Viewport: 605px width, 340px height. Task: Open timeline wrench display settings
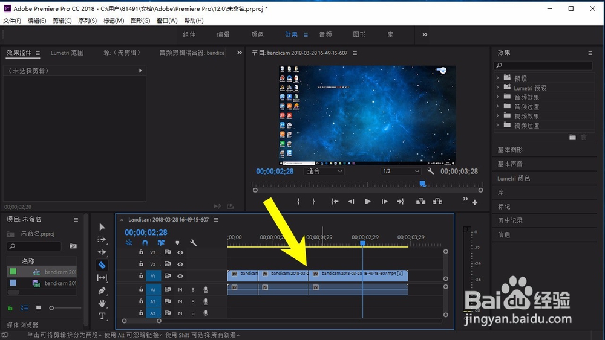(194, 243)
